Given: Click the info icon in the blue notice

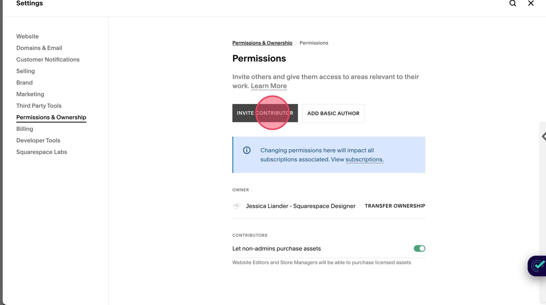Looking at the screenshot, I should [247, 150].
